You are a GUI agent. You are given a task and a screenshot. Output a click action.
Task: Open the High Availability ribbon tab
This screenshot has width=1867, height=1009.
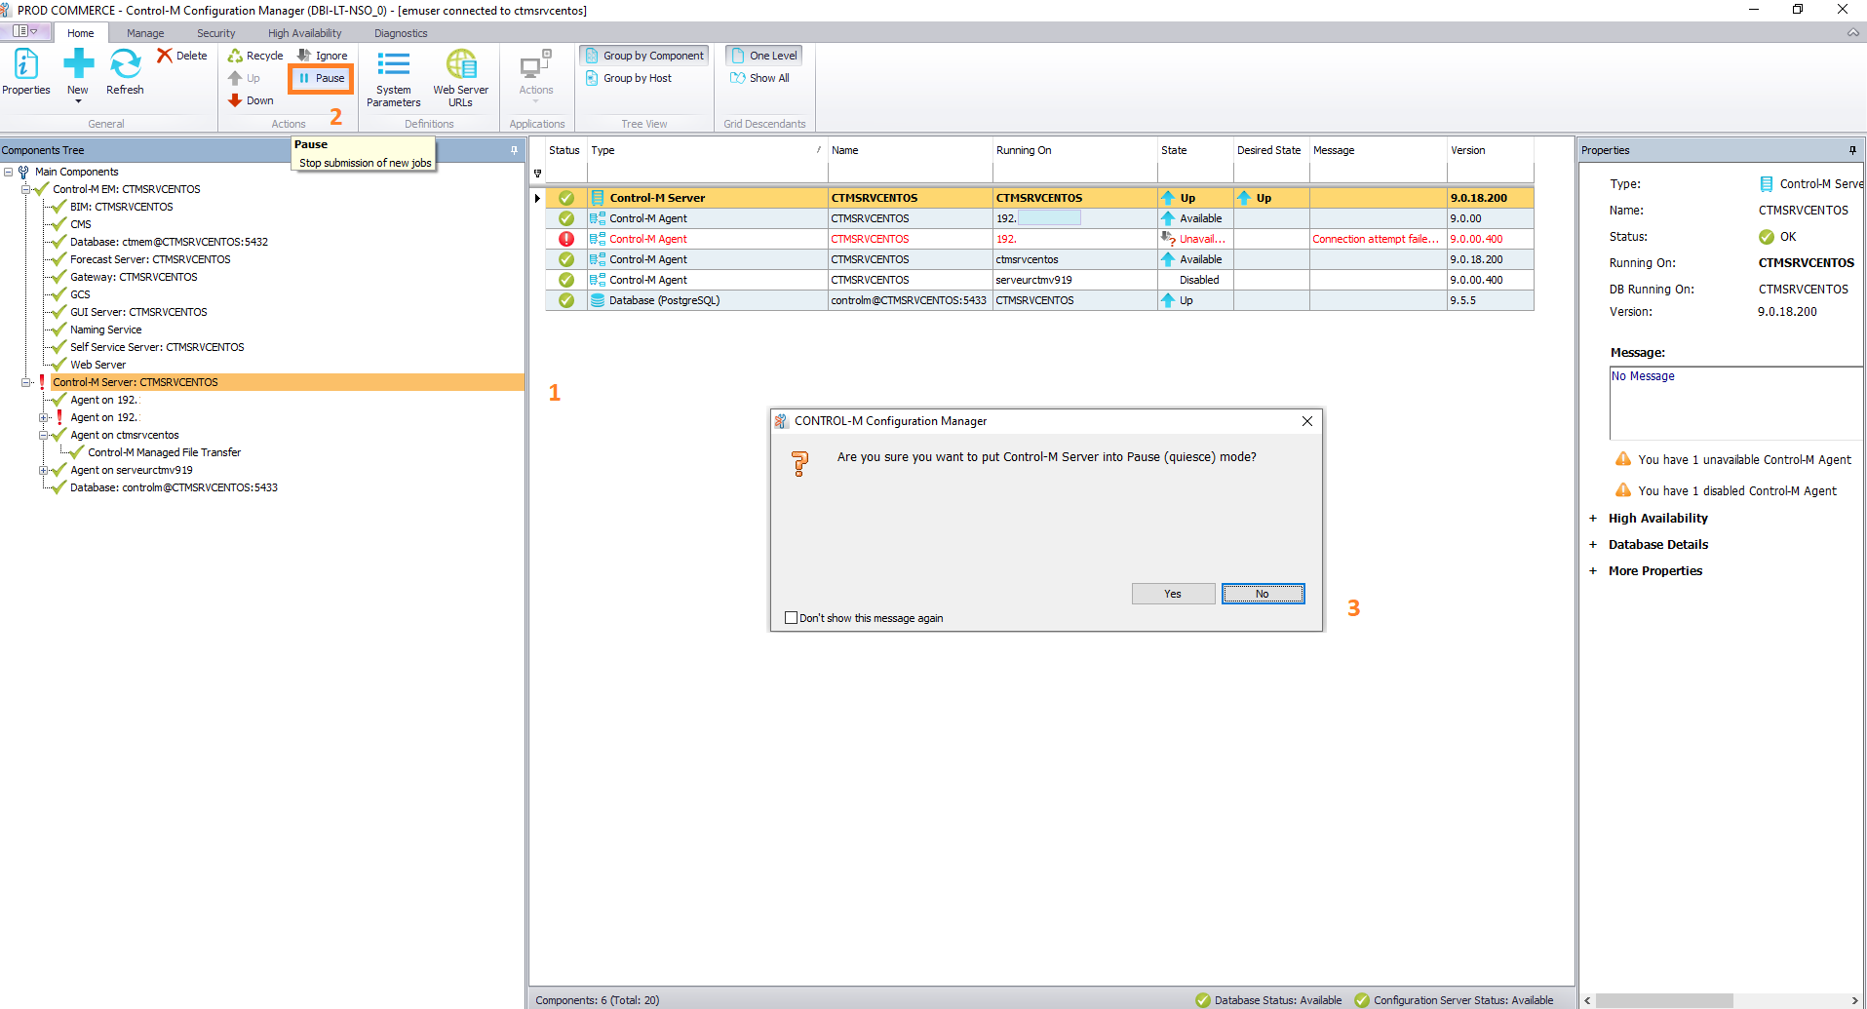coord(305,33)
